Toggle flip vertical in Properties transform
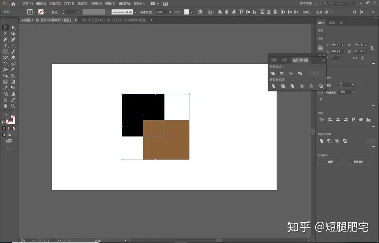Viewport: 379px width, 243px height. (362, 58)
